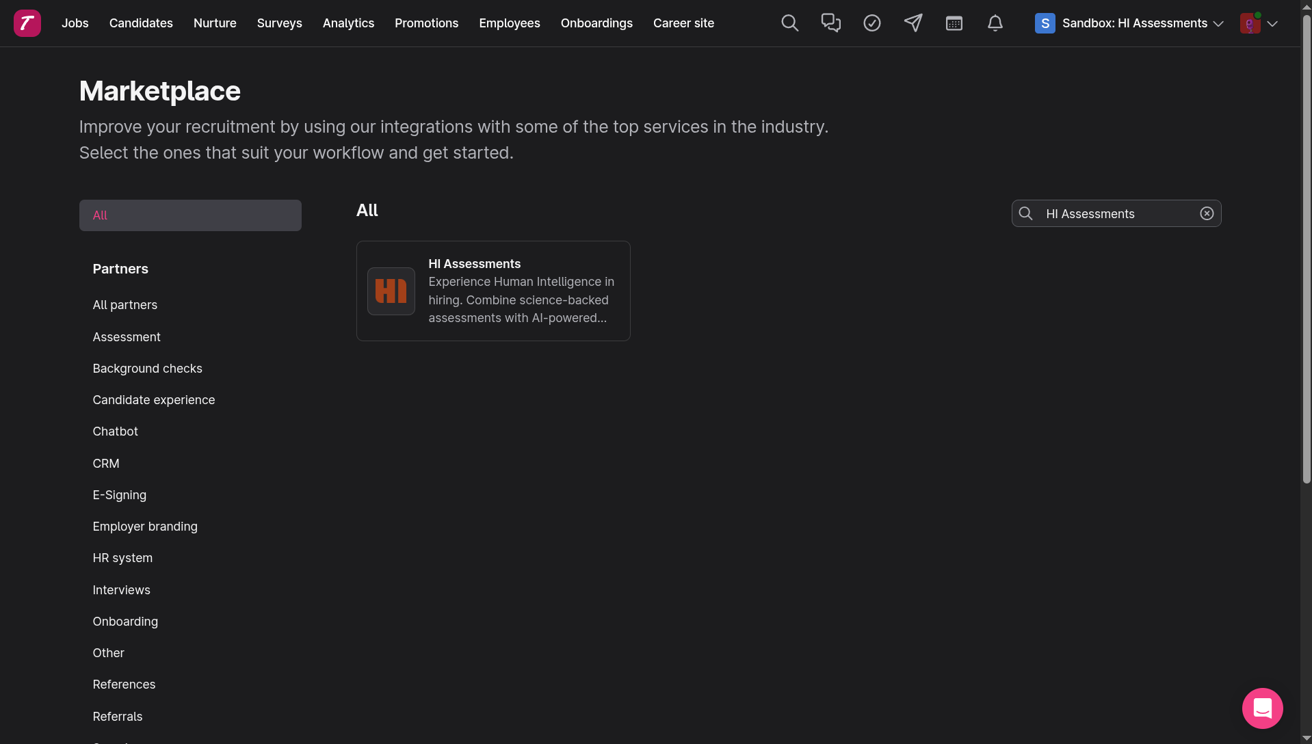Image resolution: width=1312 pixels, height=744 pixels.
Task: Select the All category filter
Action: [x=190, y=215]
